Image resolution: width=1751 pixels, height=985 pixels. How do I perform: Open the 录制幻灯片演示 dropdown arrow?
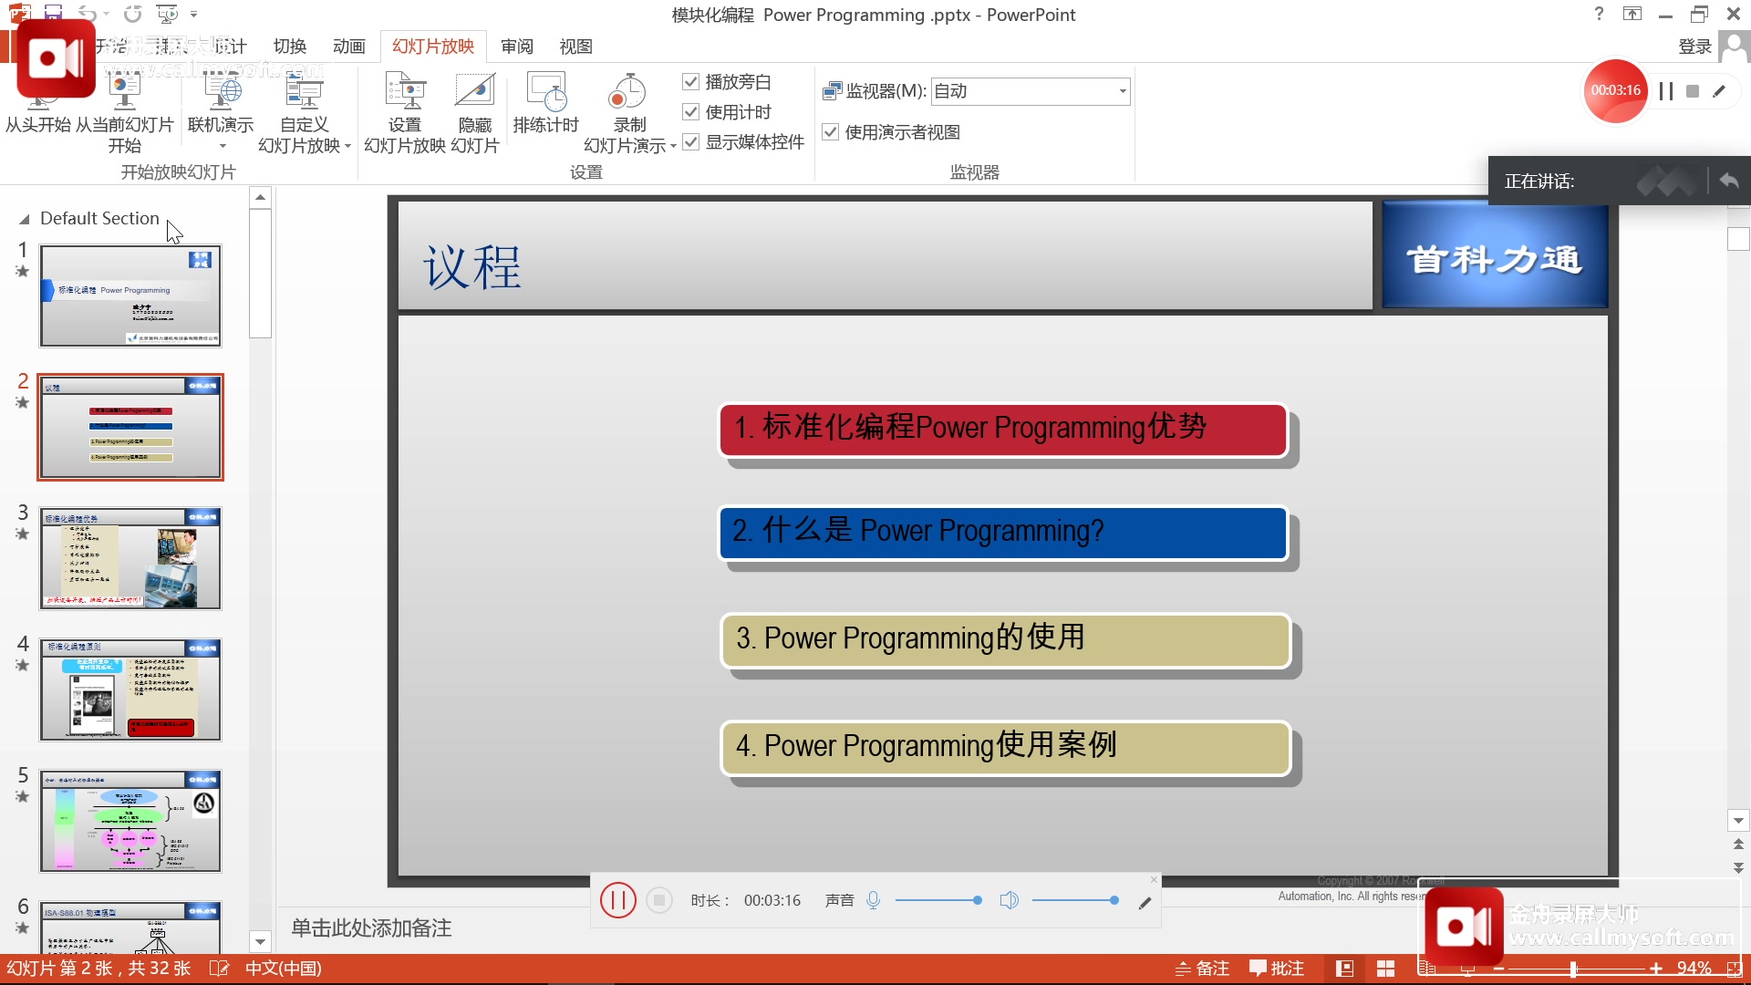[673, 144]
